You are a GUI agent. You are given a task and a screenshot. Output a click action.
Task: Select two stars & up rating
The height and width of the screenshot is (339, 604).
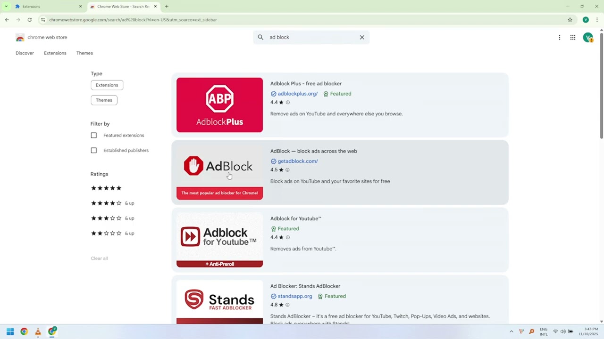point(112,234)
